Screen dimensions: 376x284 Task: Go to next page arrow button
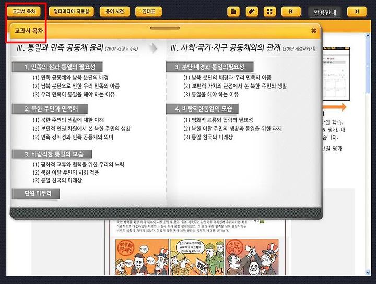tap(357, 11)
